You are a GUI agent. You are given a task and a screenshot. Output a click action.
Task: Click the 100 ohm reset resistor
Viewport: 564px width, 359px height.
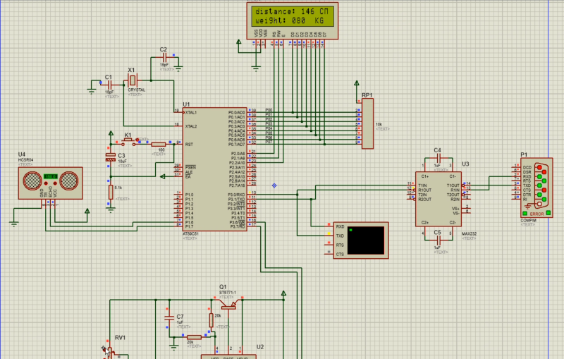(159, 143)
